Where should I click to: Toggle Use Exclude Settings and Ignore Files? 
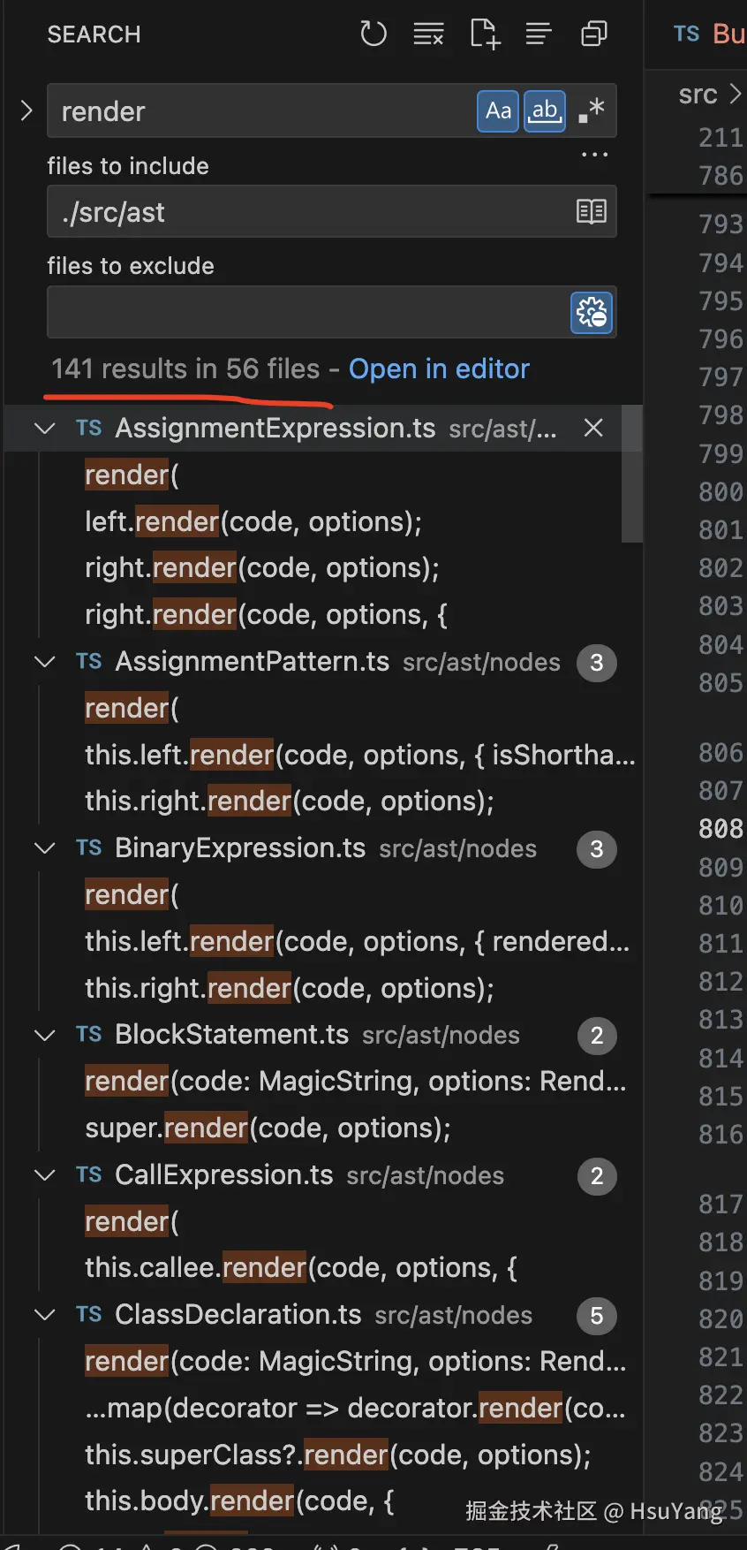coord(592,312)
